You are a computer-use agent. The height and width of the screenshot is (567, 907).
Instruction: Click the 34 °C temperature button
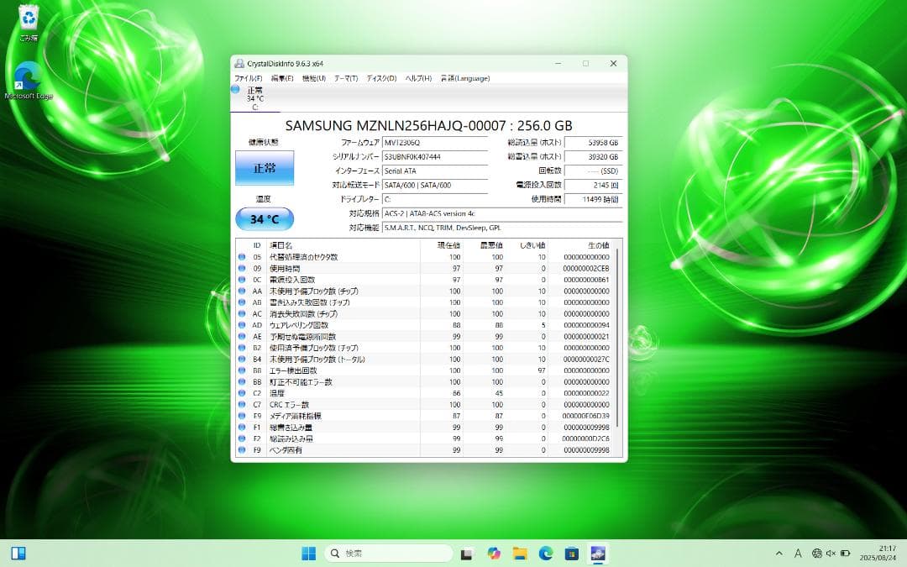pyautogui.click(x=265, y=218)
